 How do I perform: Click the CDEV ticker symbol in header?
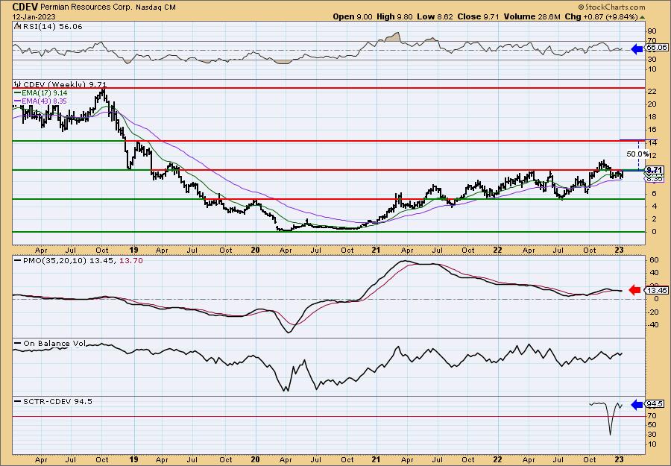25,7
